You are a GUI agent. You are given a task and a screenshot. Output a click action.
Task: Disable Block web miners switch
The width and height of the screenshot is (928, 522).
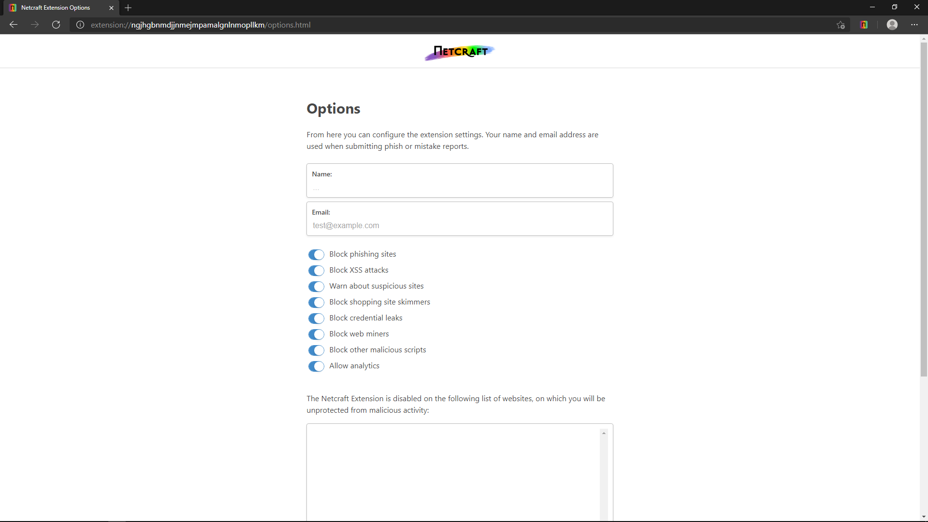(316, 334)
